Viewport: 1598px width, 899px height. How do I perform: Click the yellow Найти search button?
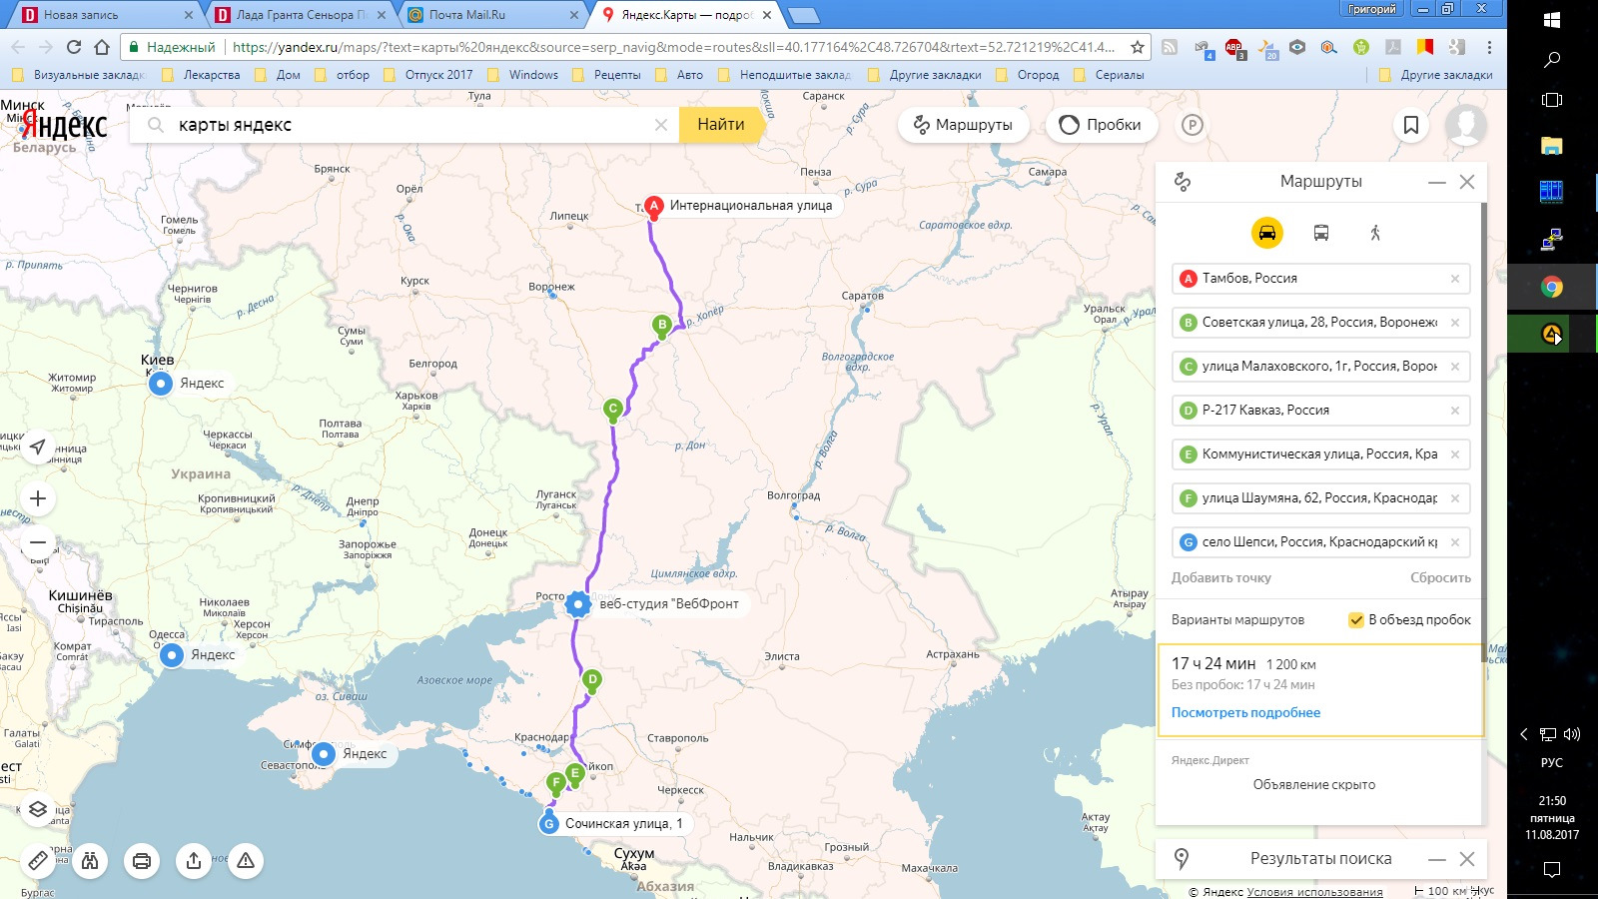coord(721,125)
